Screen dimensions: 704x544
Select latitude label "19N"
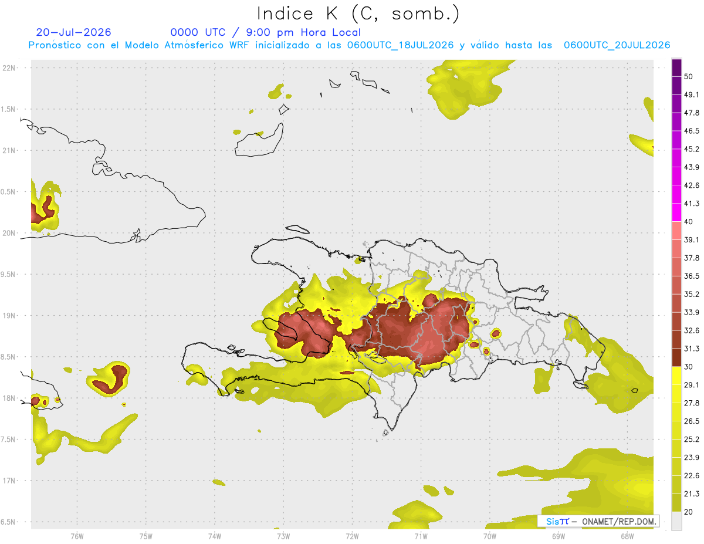9,316
